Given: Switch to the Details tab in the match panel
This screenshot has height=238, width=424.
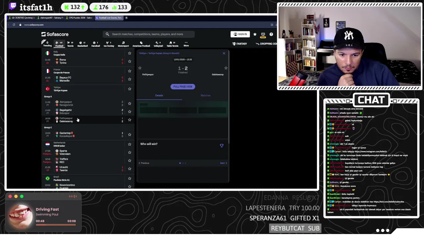Looking at the screenshot, I should point(159,96).
